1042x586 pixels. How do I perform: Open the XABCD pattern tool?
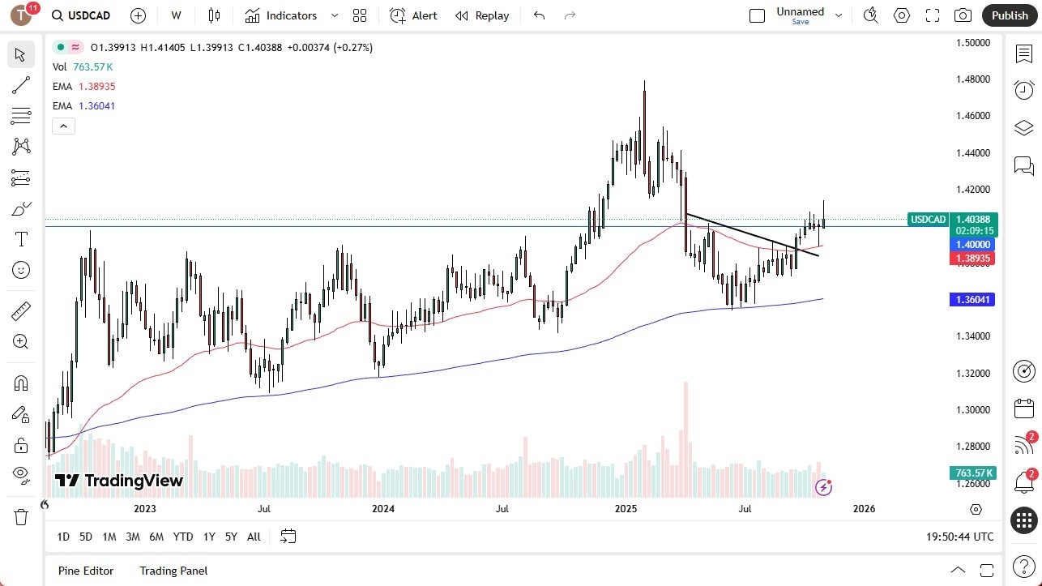[20, 145]
